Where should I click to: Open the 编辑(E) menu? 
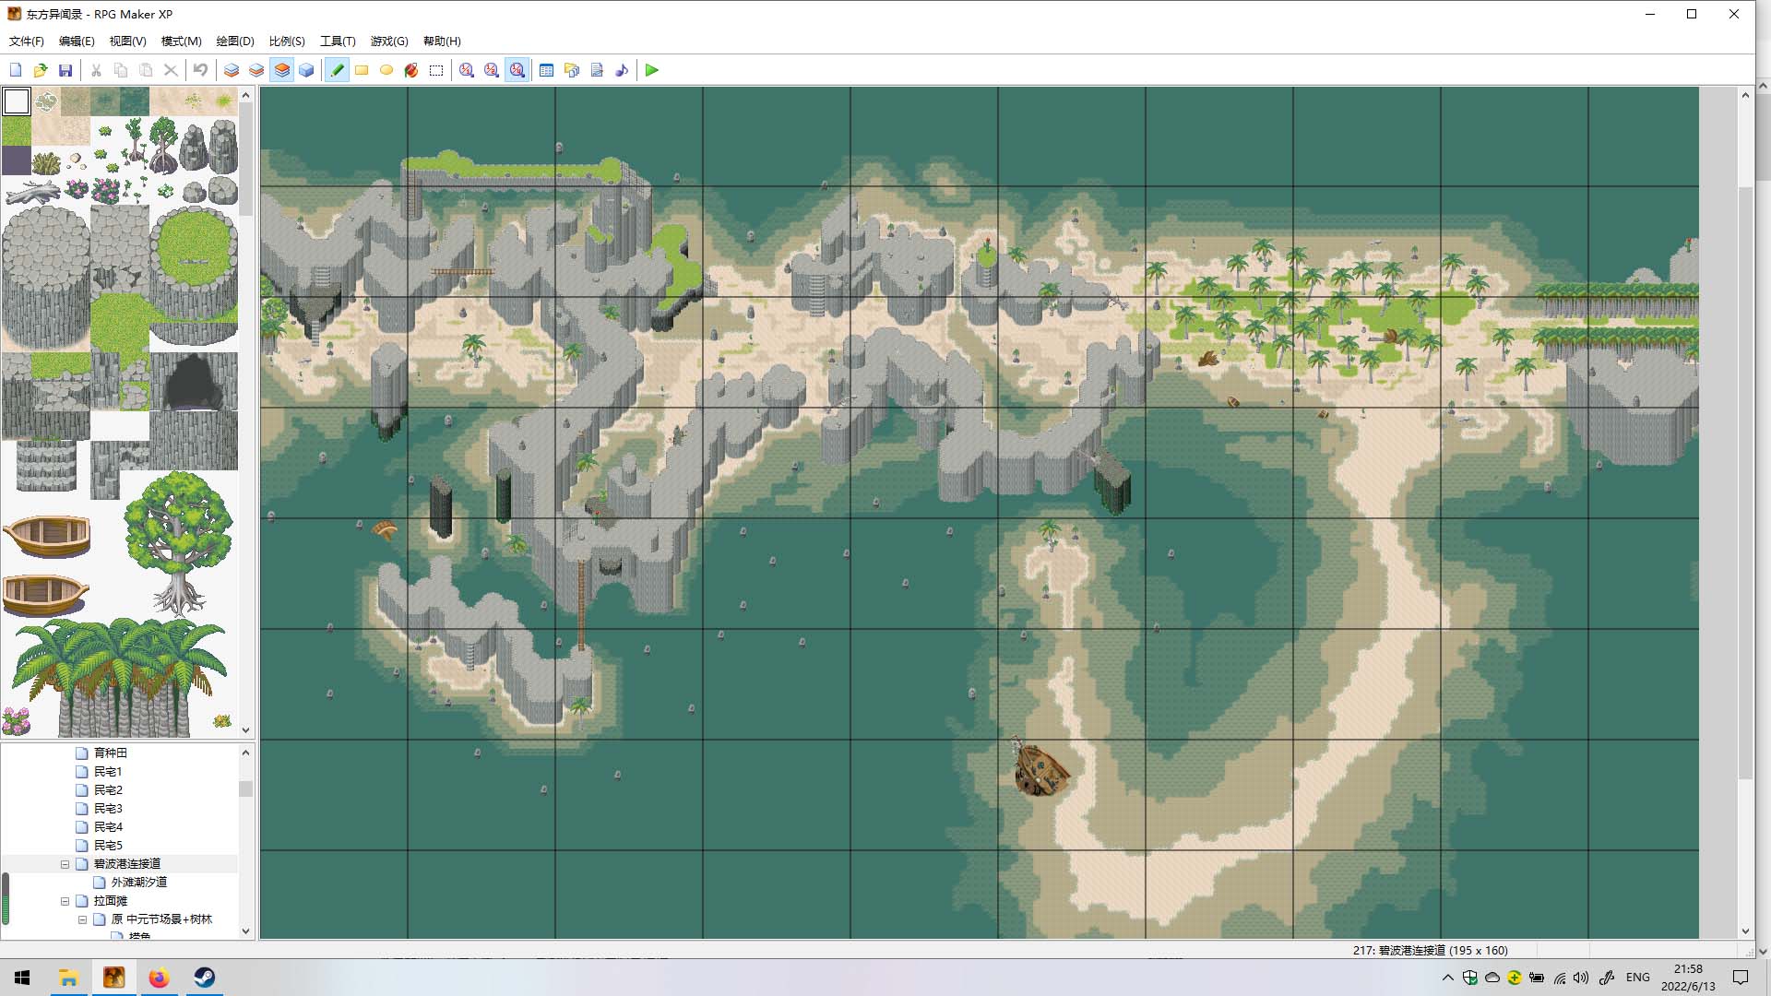[x=77, y=41]
